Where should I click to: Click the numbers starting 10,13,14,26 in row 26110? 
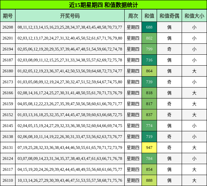[x=70, y=180]
